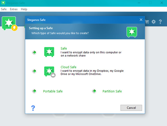The height and width of the screenshot is (126, 167).
Task: Click the safe icon in dialog header
Action: click(x=132, y=32)
